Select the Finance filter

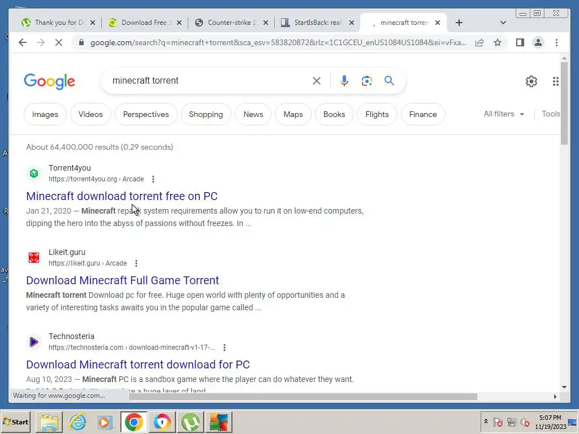[423, 114]
